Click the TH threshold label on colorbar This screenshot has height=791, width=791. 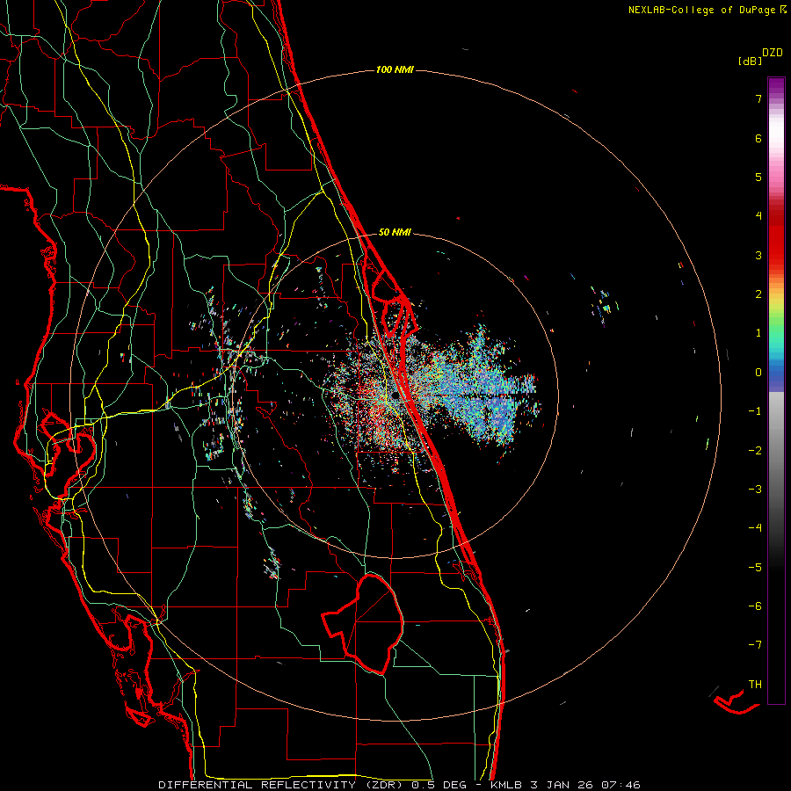point(755,685)
